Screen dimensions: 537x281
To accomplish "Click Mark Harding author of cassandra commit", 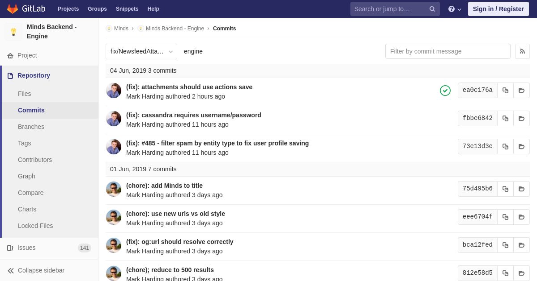I will 145,124.
